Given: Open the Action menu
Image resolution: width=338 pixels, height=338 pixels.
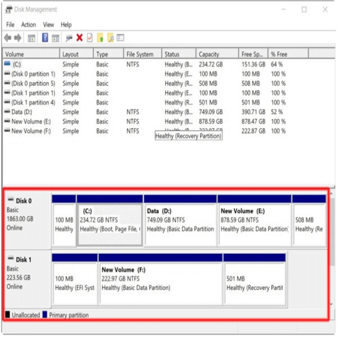Looking at the screenshot, I should point(28,25).
